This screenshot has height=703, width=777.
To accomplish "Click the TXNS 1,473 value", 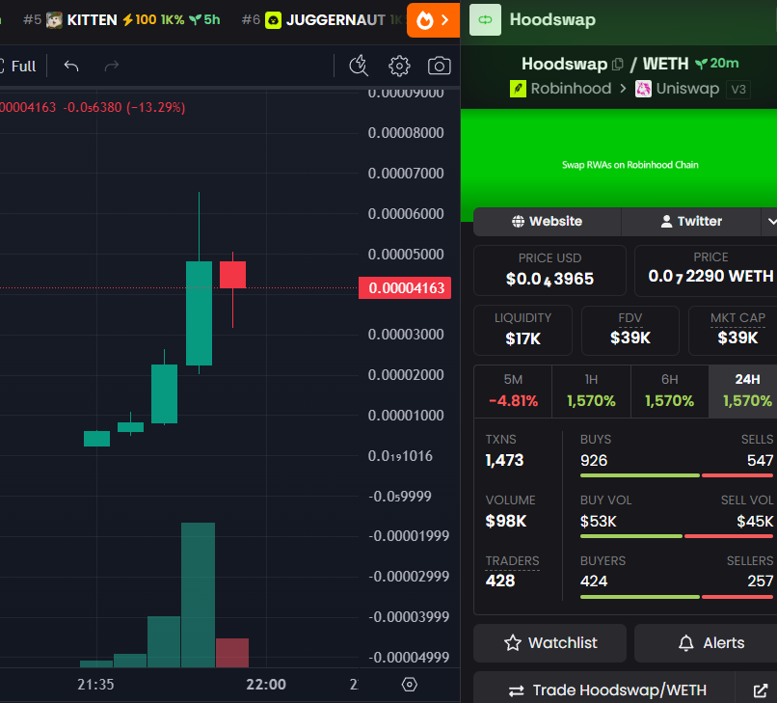I will [x=504, y=461].
